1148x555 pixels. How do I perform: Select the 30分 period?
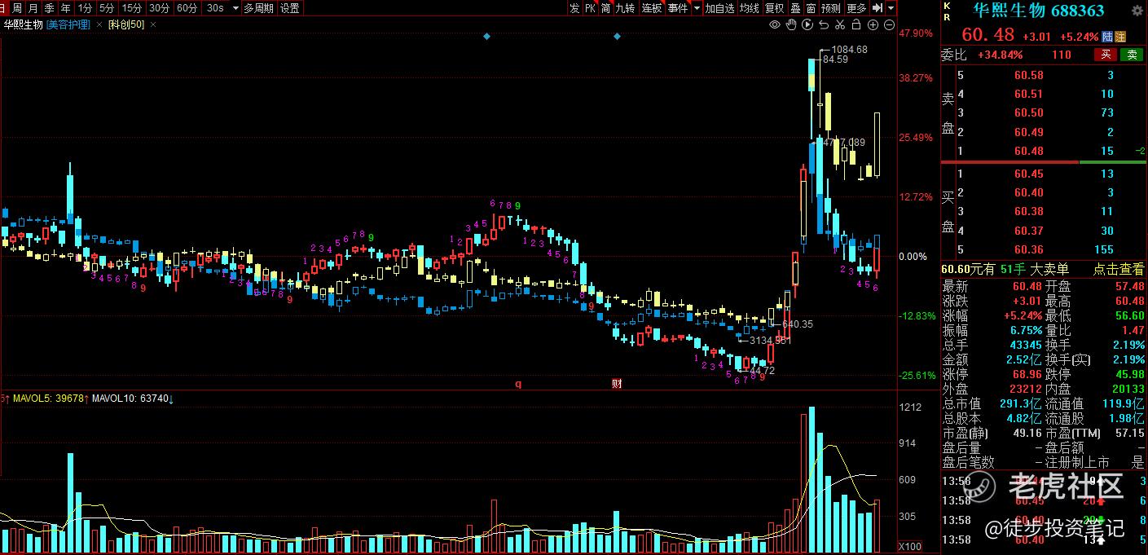point(159,8)
